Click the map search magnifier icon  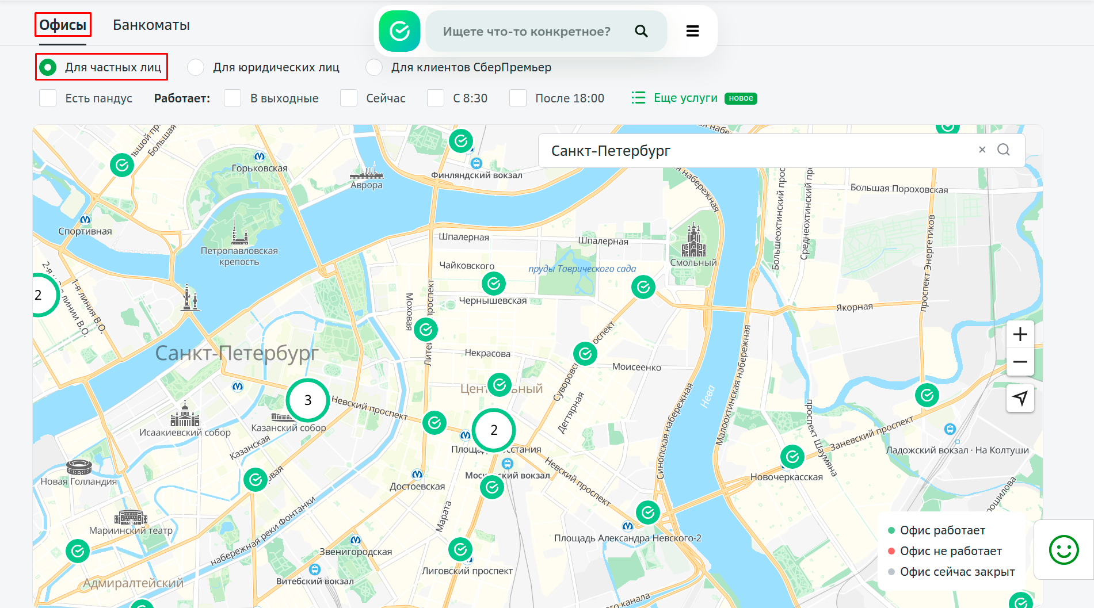tap(1004, 150)
